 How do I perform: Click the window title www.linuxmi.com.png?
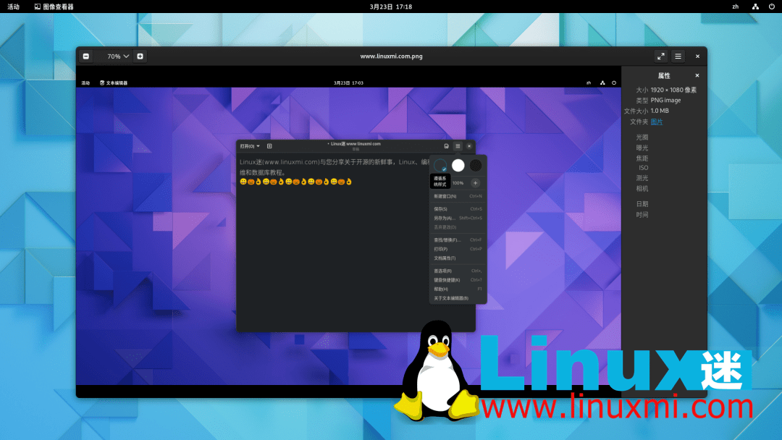pos(392,56)
